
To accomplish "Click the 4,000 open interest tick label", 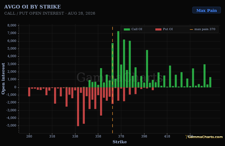I will pos(12,56).
